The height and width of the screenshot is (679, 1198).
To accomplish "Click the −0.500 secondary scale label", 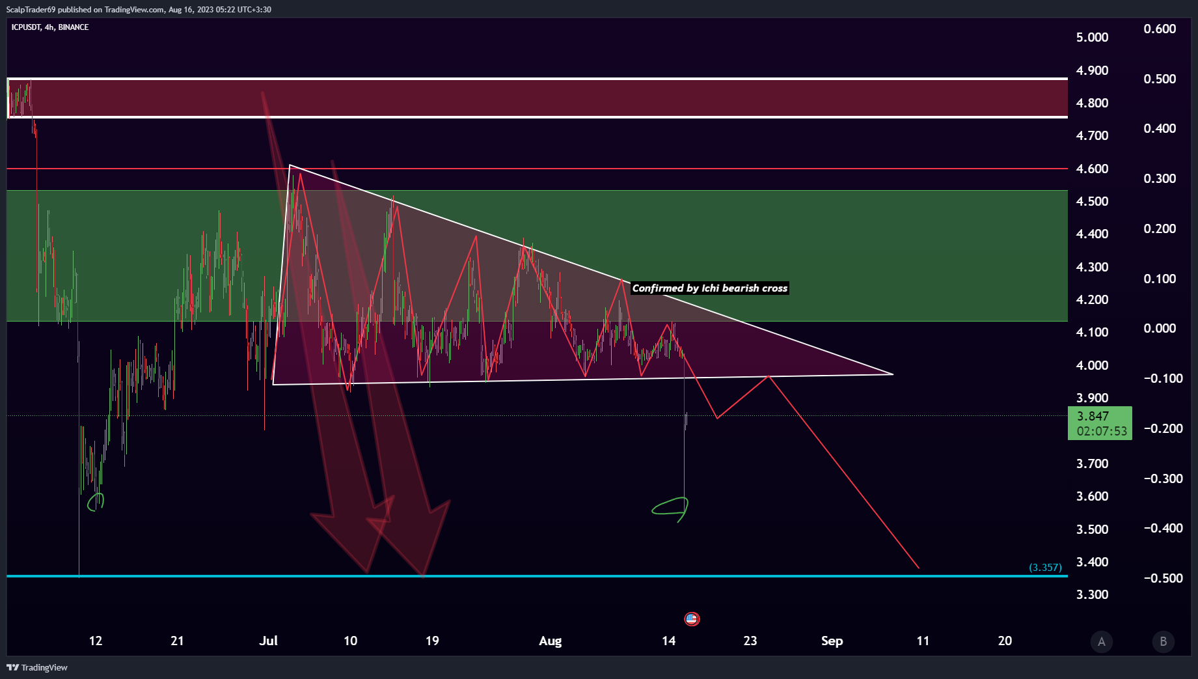I will (x=1164, y=578).
